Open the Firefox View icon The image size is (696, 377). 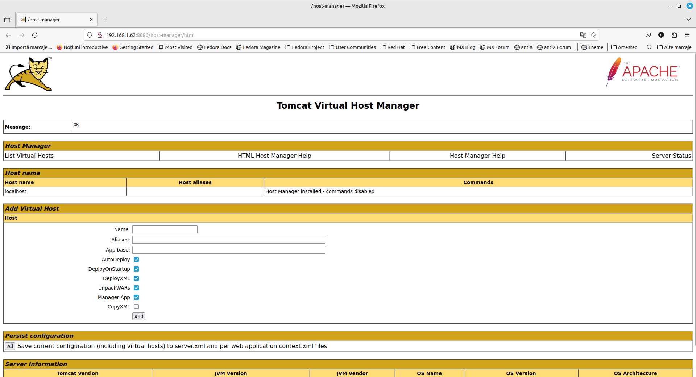(x=7, y=20)
